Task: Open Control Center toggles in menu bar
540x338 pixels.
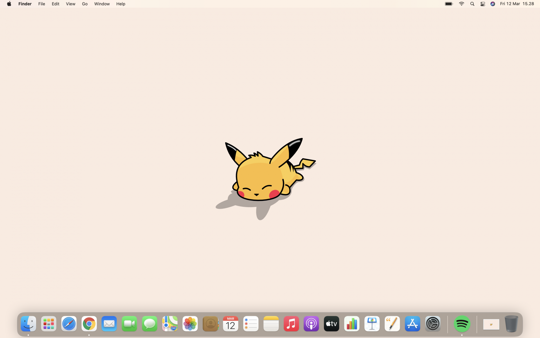Action: click(x=483, y=4)
